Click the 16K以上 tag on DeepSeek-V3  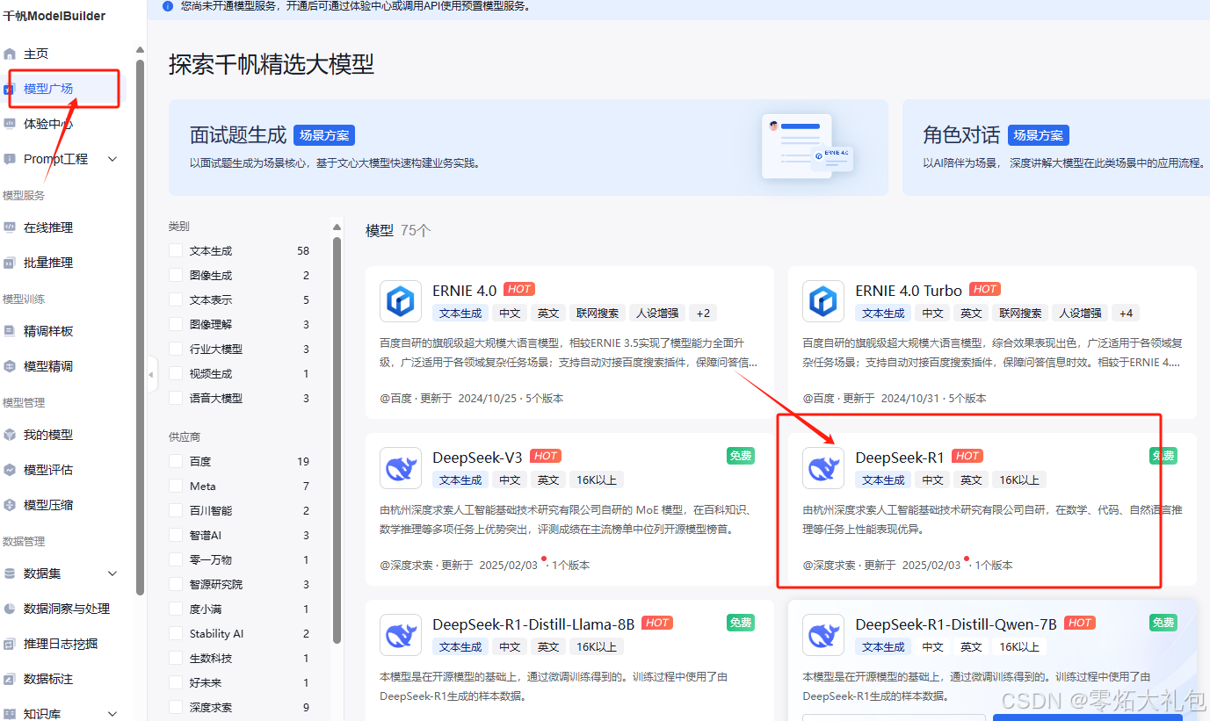pos(597,479)
